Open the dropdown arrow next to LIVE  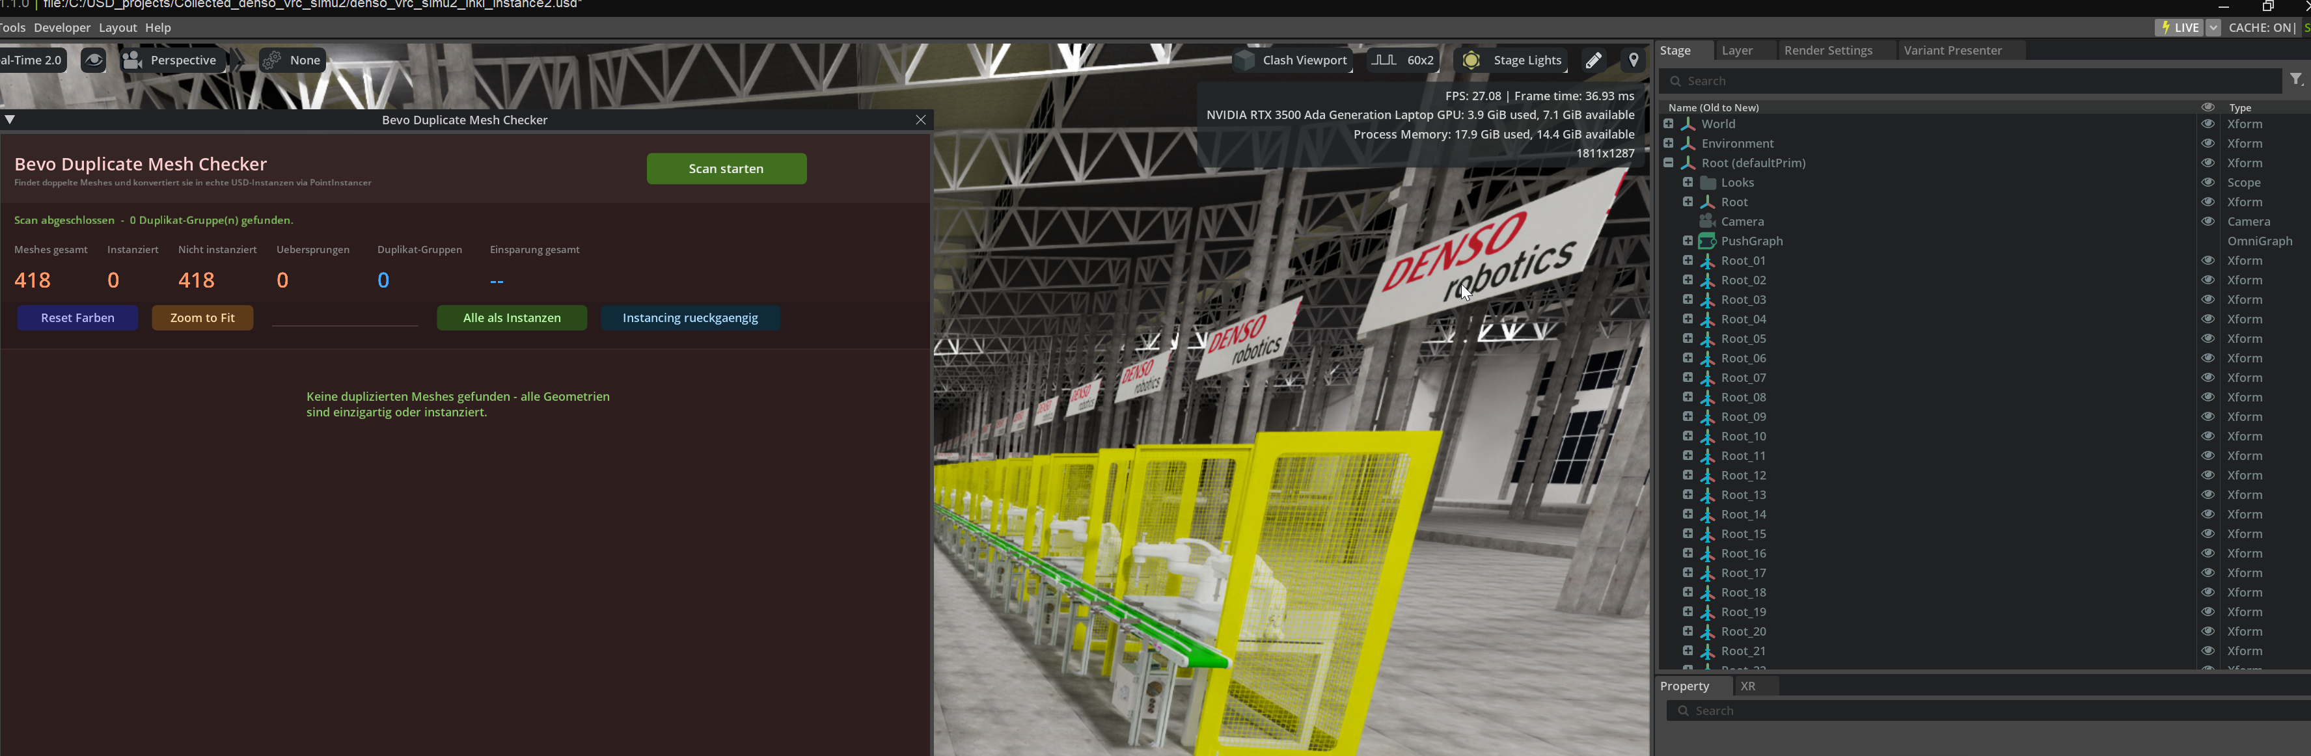2213,28
